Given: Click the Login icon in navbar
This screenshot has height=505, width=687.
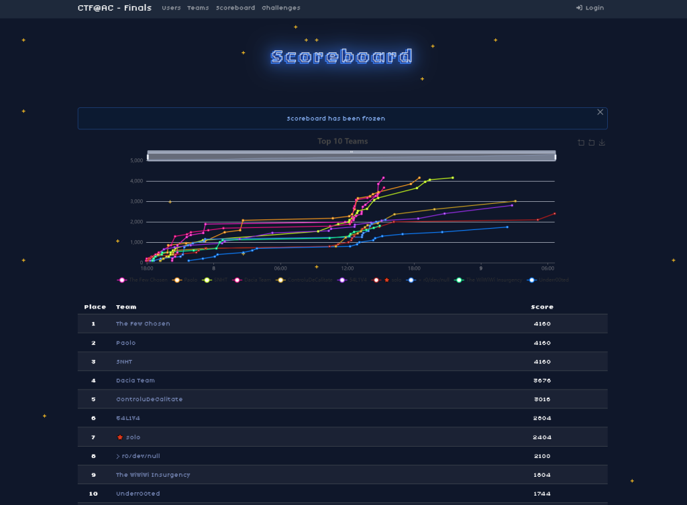Looking at the screenshot, I should (579, 8).
